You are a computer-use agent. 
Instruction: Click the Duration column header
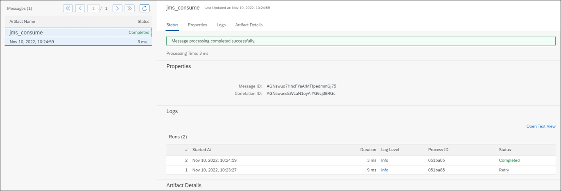[368, 150]
